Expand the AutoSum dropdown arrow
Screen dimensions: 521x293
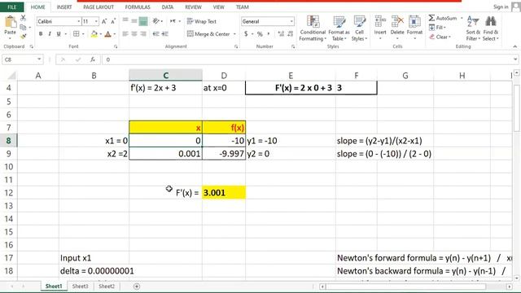[x=462, y=18]
